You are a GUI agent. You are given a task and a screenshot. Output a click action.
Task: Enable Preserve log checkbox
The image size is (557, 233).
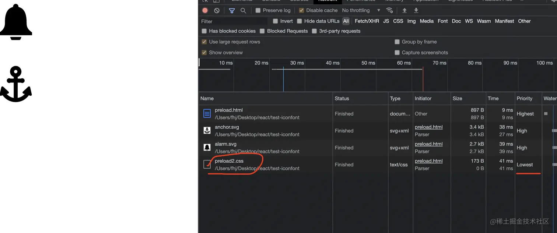click(x=258, y=10)
